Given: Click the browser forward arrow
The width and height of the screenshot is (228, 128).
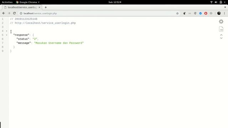Looking at the screenshot, I should pyautogui.click(x=9, y=13).
